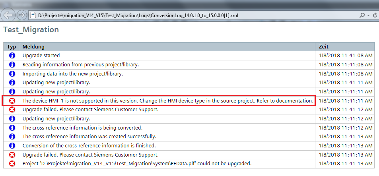
Task: Click the error icon beside the HMI_1 message
Action: (12, 101)
